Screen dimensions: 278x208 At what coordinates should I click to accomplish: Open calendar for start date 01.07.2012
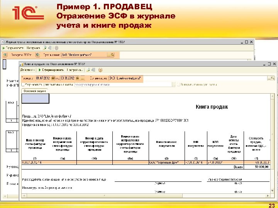click(53, 78)
